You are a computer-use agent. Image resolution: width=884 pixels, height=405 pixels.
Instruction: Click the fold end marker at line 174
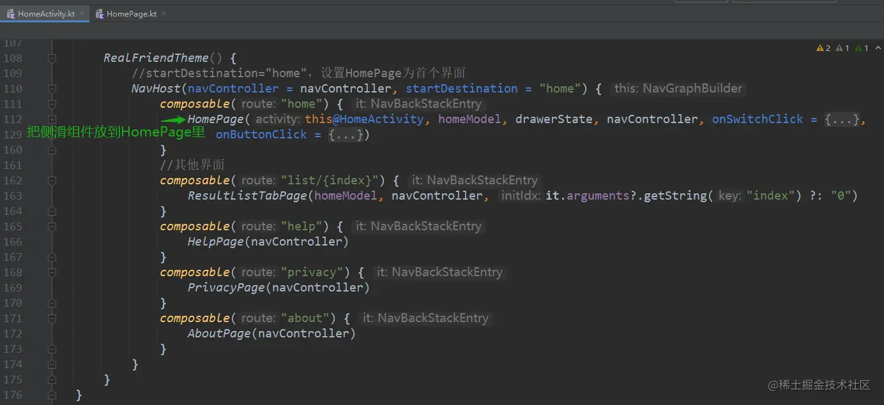52,364
